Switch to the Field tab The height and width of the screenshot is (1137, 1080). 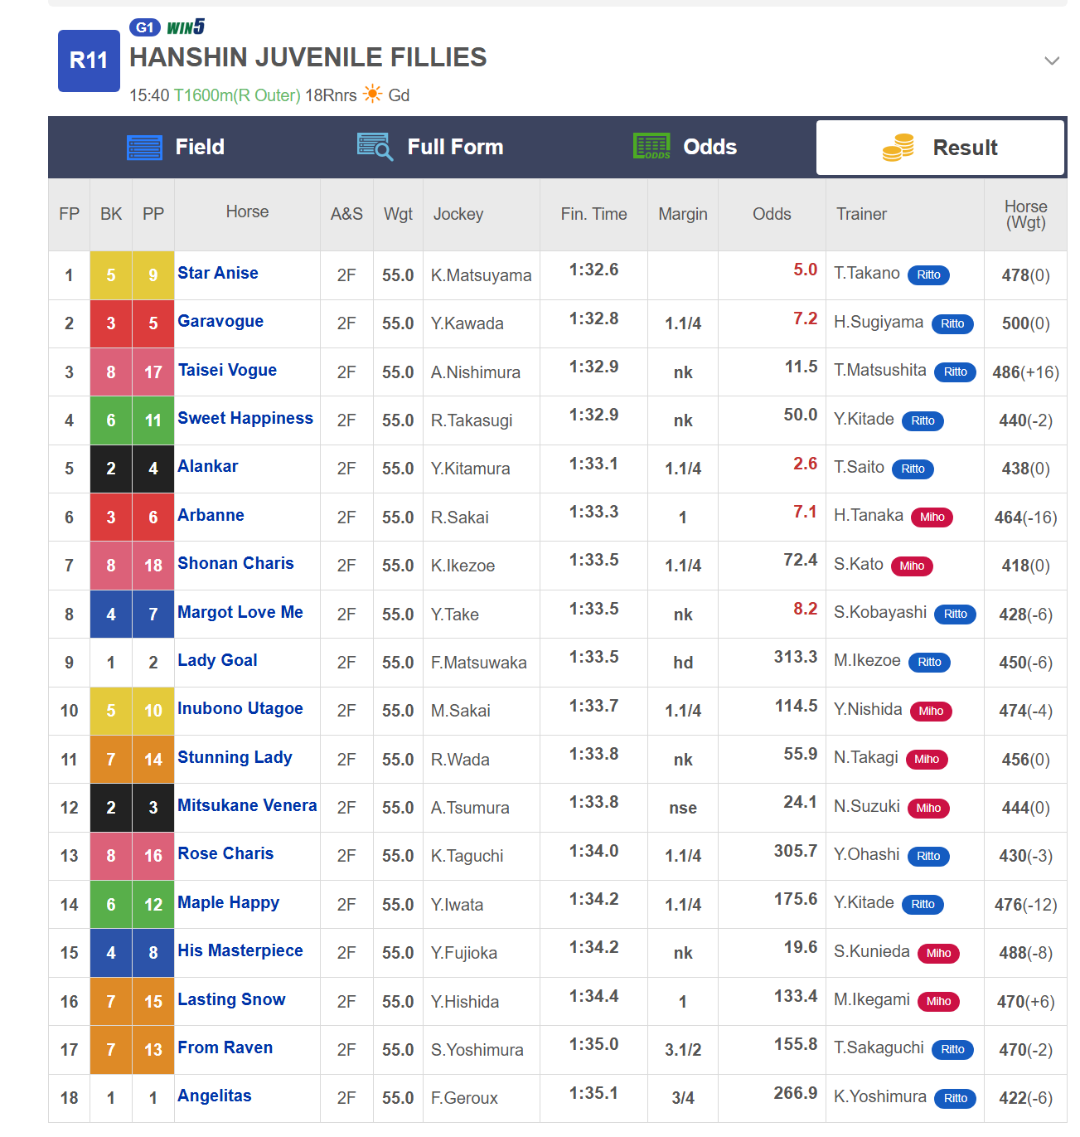click(x=176, y=148)
